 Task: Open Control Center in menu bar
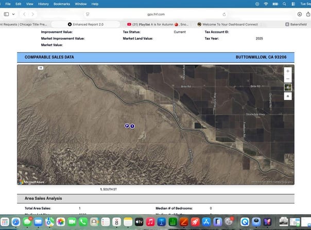(293, 4)
